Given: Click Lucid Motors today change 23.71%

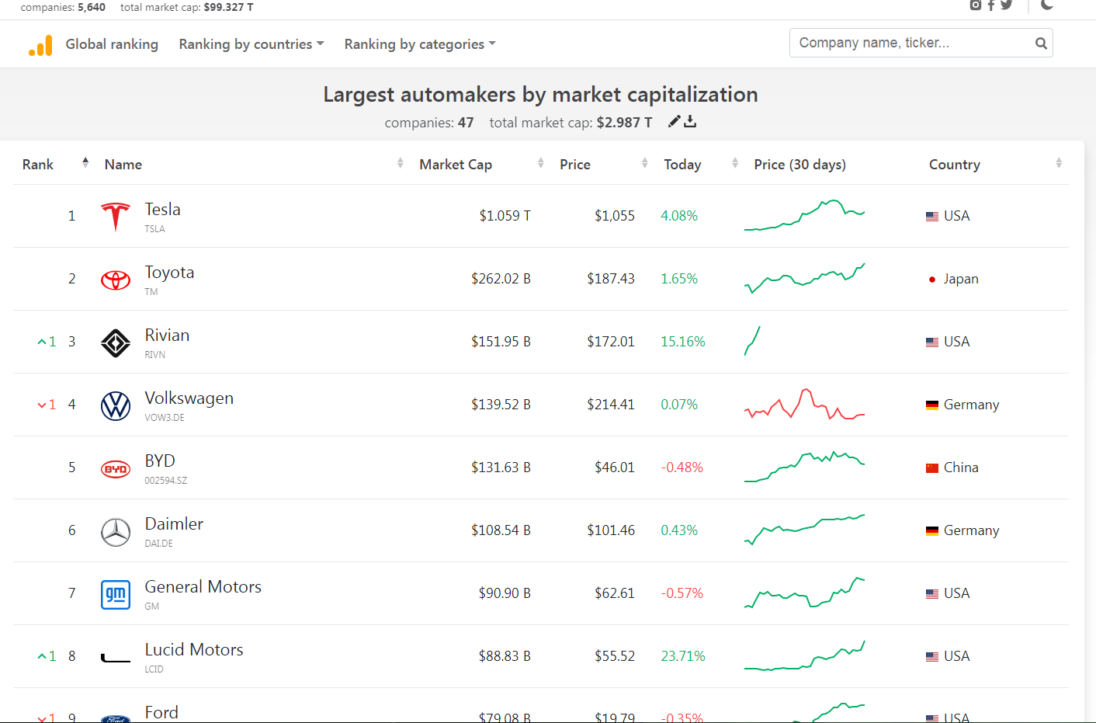Looking at the screenshot, I should 683,656.
